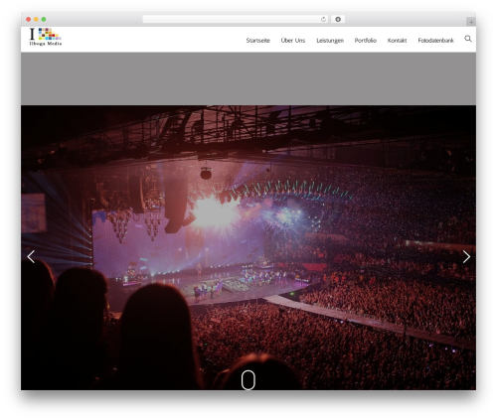This screenshot has height=420, width=497.
Task: Select the Portfolio menu item
Action: [x=366, y=41]
